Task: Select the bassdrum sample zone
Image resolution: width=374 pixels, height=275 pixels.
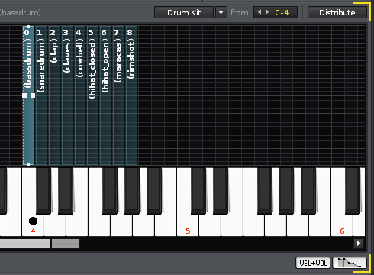Action: coord(28,95)
